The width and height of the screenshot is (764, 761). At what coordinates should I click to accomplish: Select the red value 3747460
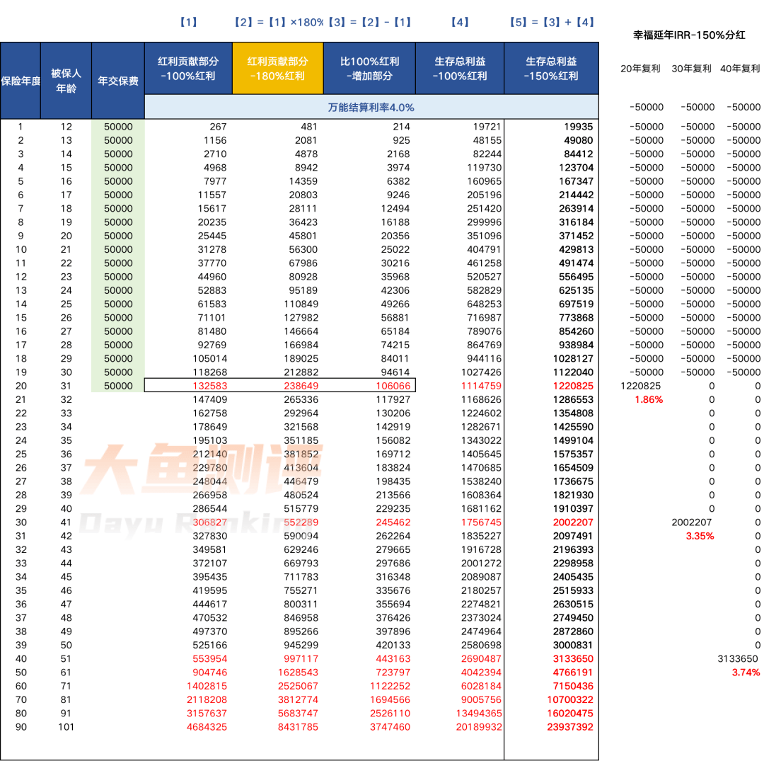pyautogui.click(x=390, y=727)
